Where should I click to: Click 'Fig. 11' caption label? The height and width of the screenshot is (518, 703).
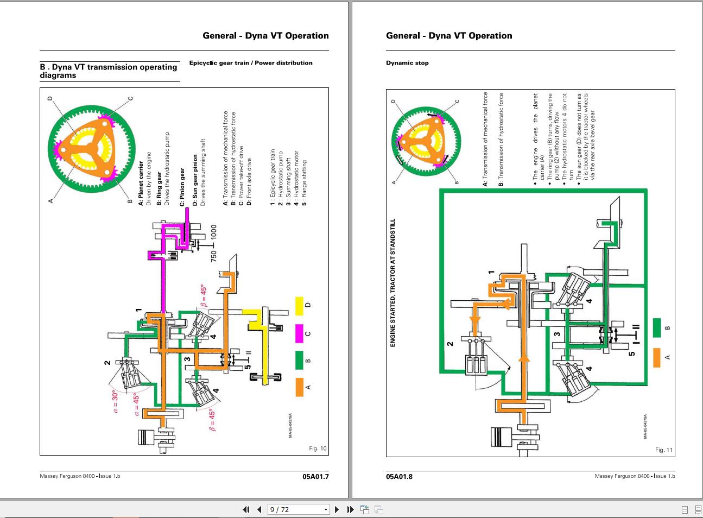pyautogui.click(x=664, y=450)
